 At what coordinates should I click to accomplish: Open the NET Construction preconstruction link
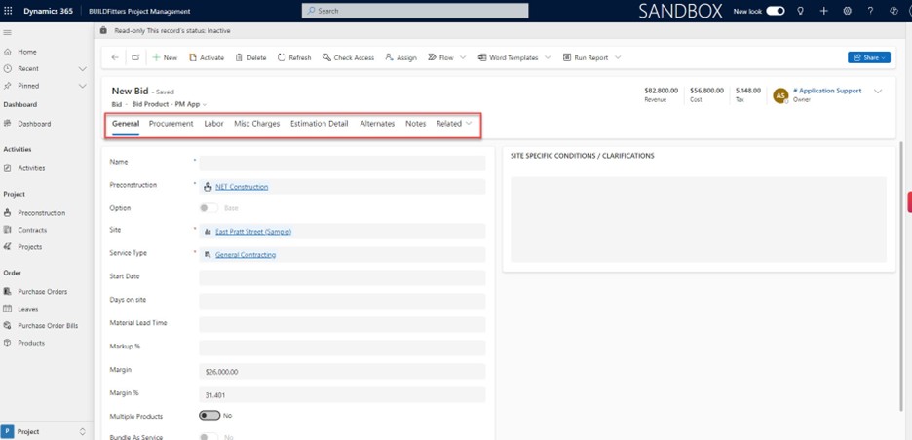[242, 187]
